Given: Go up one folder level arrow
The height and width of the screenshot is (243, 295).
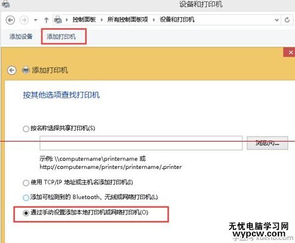Looking at the screenshot, I should click(x=47, y=20).
